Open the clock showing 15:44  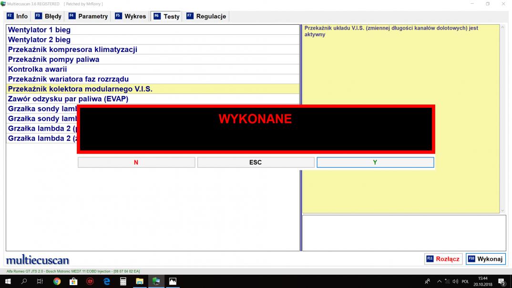point(482,281)
